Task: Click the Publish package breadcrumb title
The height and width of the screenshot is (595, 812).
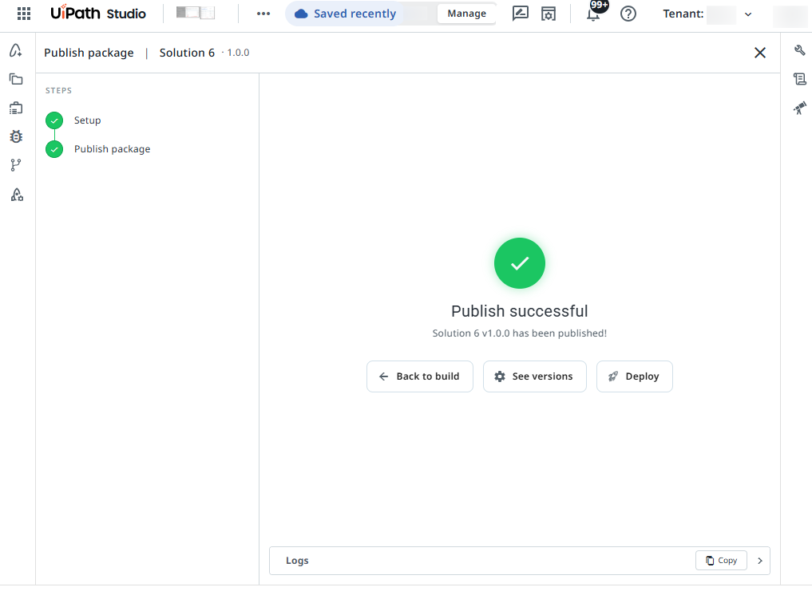Action: click(x=89, y=53)
